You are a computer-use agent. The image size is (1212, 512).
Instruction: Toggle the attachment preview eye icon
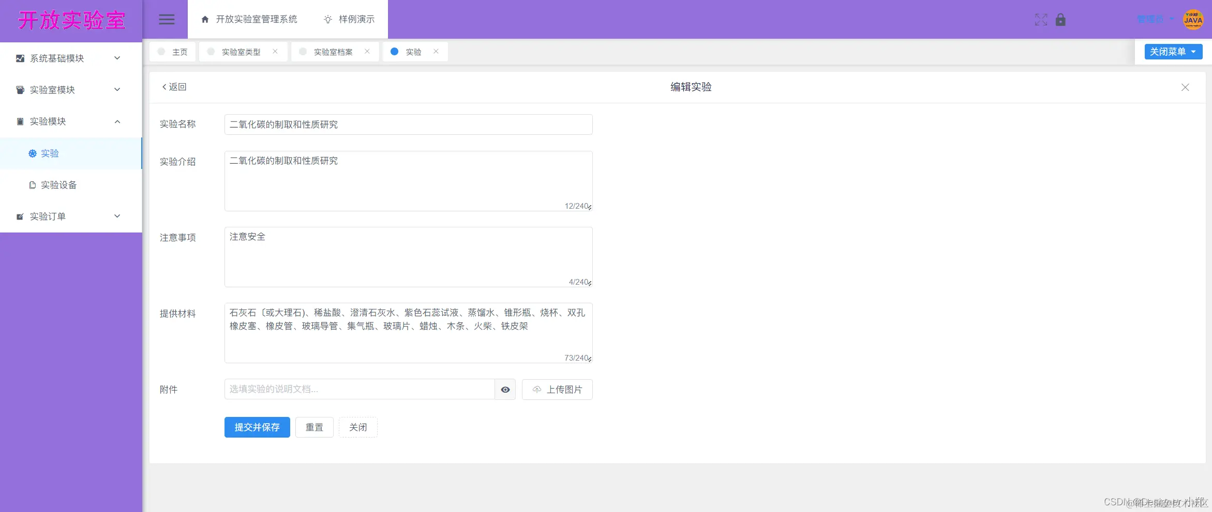pos(505,390)
